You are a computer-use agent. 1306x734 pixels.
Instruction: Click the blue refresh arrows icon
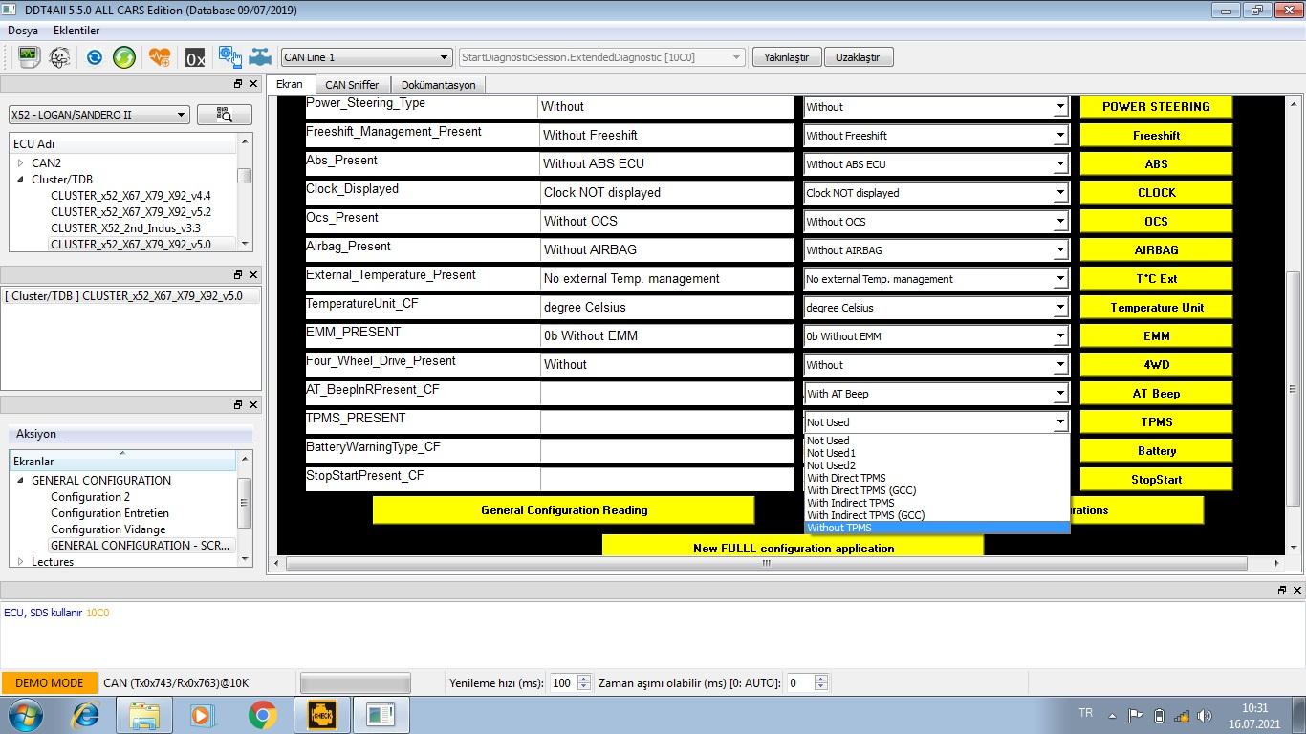tap(94, 57)
